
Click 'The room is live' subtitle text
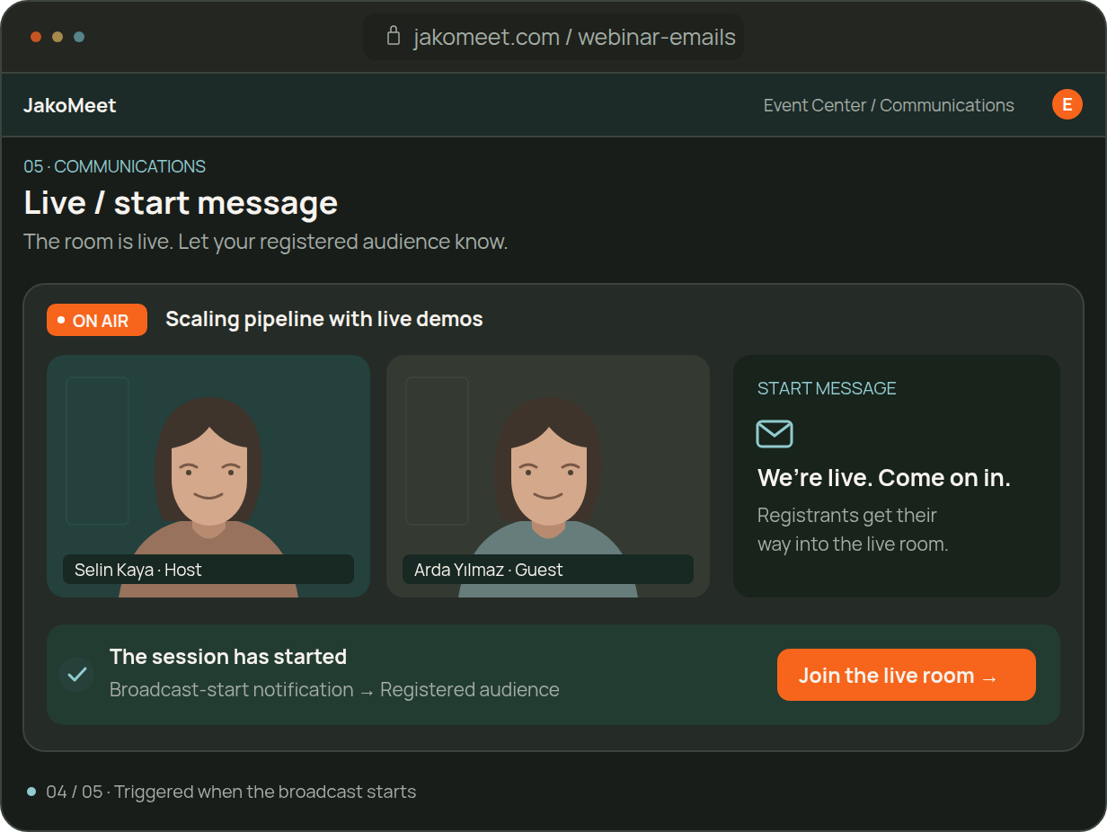pyautogui.click(x=265, y=242)
